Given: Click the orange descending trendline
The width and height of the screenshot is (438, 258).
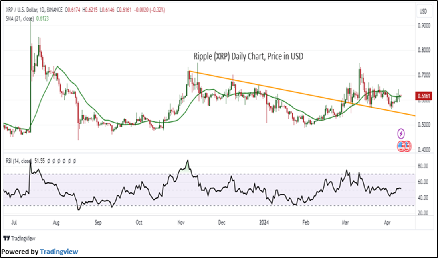Looking at the screenshot, I should pyautogui.click(x=302, y=94).
